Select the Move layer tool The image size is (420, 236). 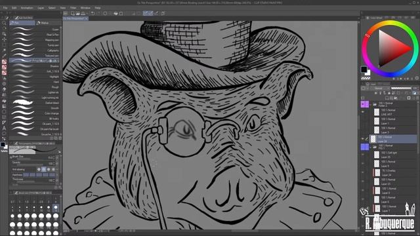4,39
